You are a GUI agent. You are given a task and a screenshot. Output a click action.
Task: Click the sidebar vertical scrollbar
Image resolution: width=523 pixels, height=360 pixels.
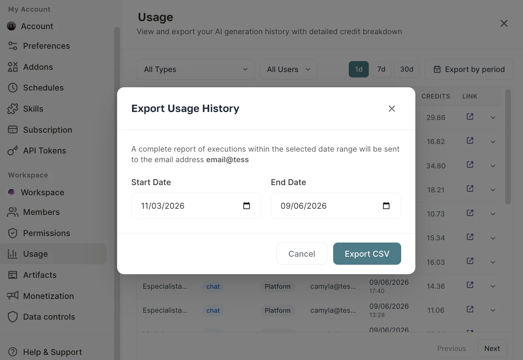(117, 193)
